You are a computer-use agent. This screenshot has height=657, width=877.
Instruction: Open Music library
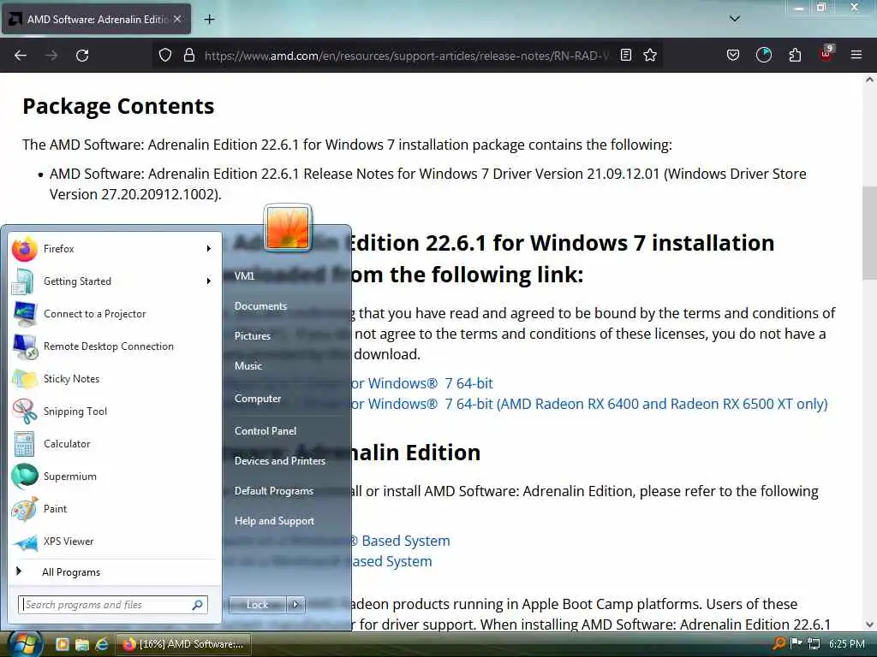coord(248,366)
